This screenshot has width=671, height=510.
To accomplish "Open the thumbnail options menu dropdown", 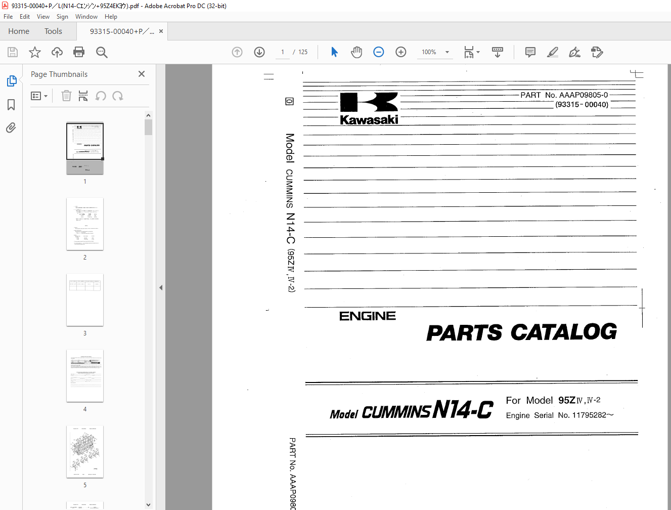I will pyautogui.click(x=39, y=96).
